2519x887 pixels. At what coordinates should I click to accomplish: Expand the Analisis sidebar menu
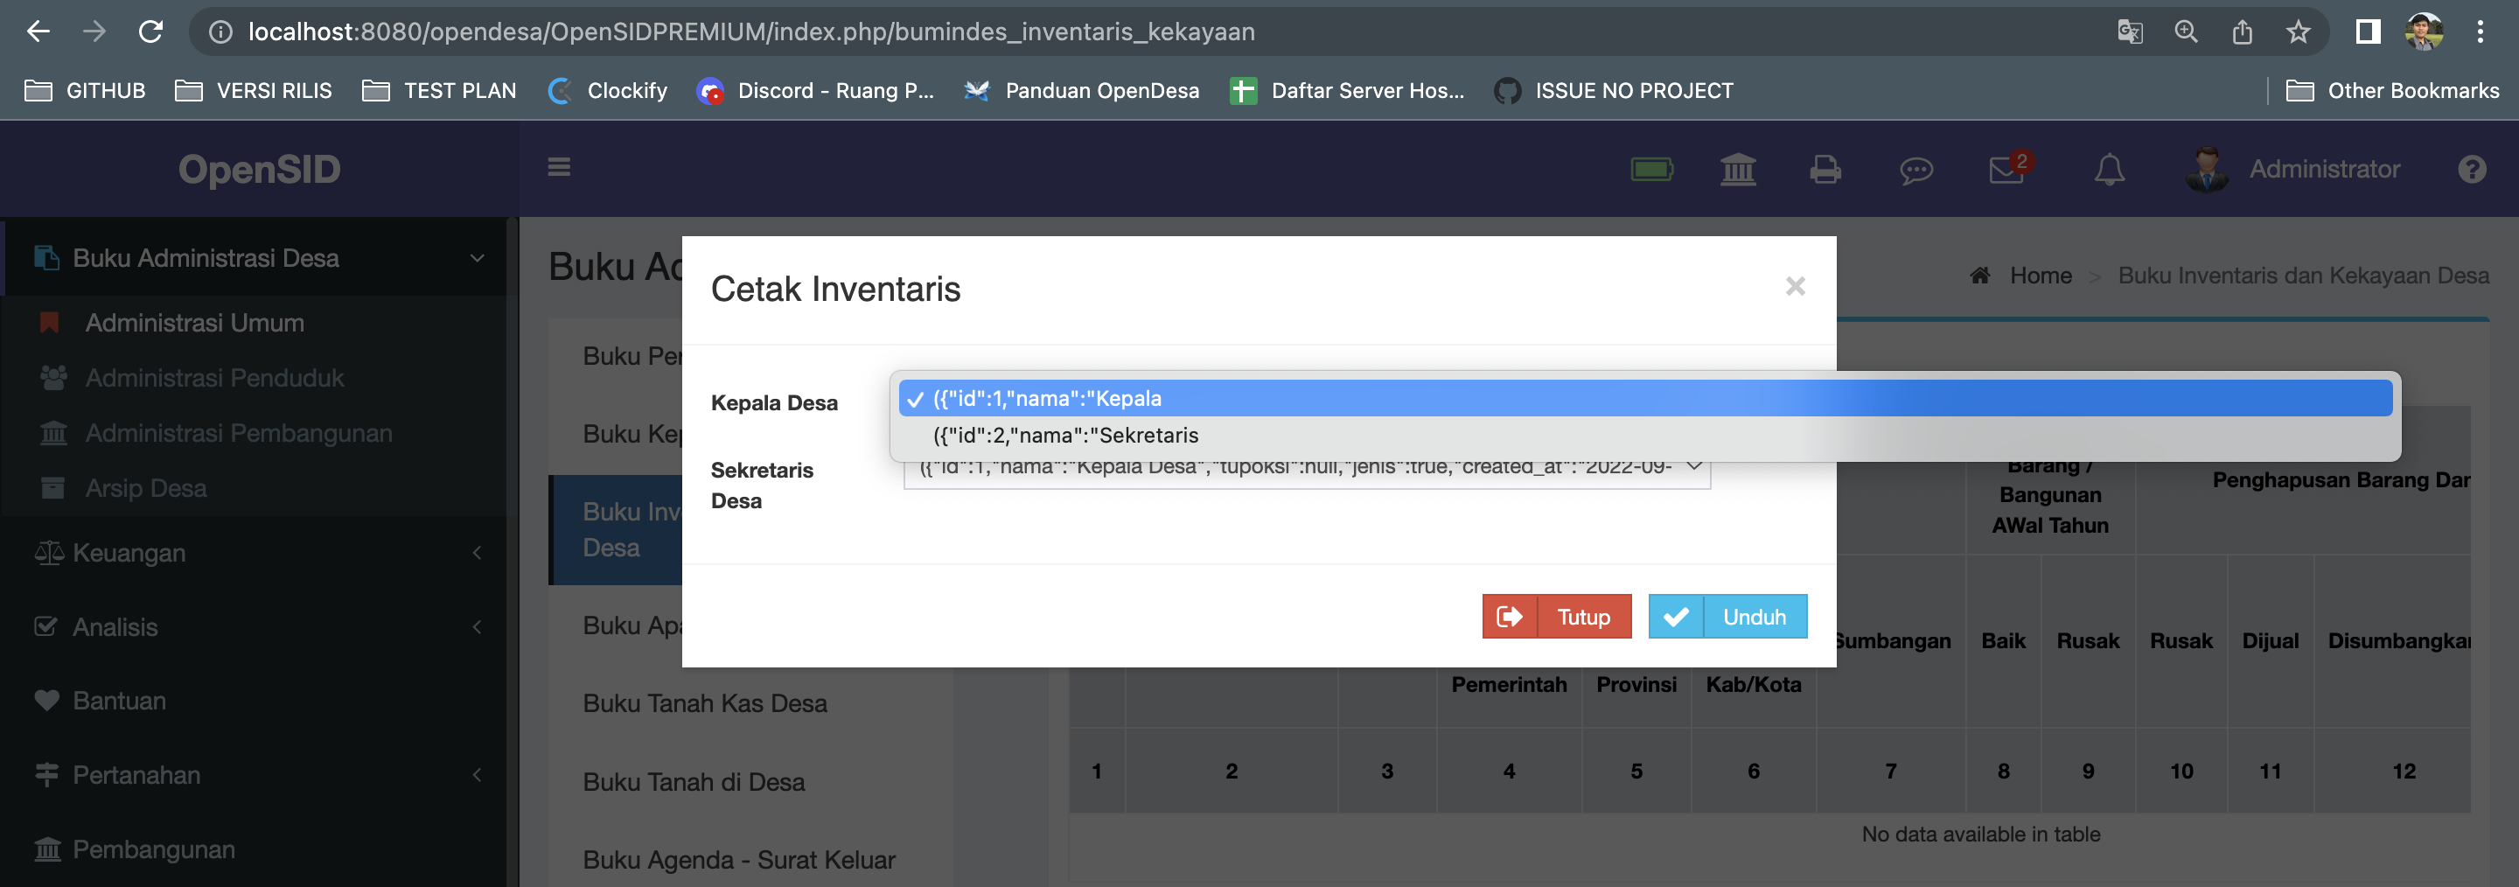[x=256, y=627]
